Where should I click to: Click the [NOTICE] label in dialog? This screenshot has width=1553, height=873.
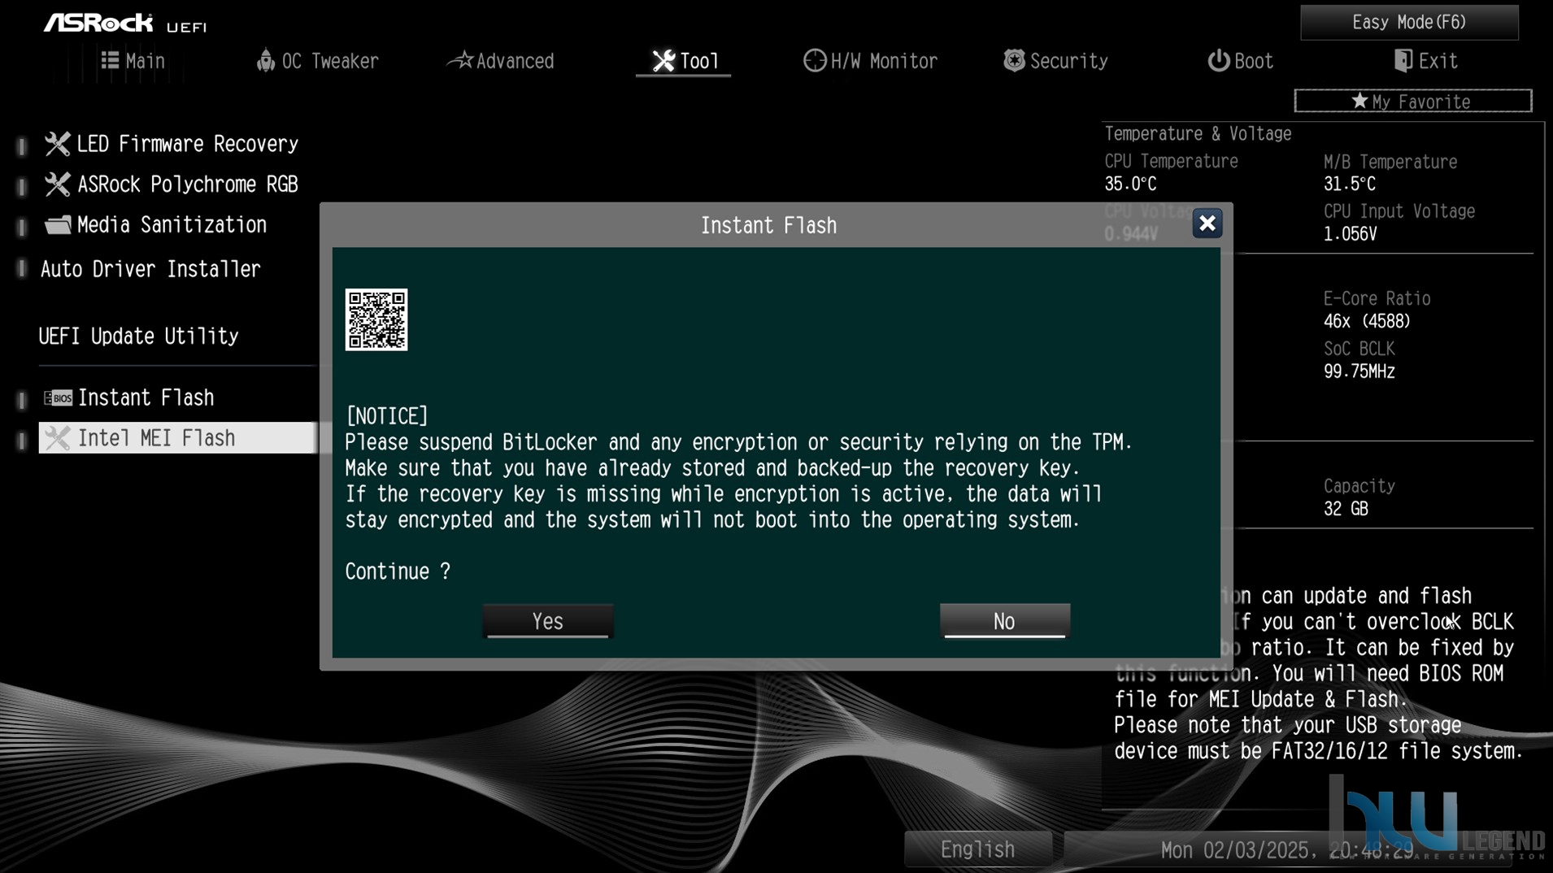pyautogui.click(x=386, y=416)
